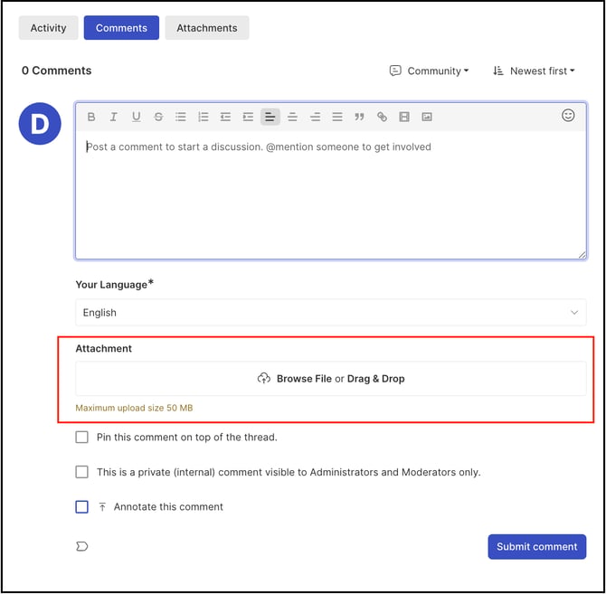606x594 pixels.
Task: Open the Attachments tab
Action: (x=207, y=28)
